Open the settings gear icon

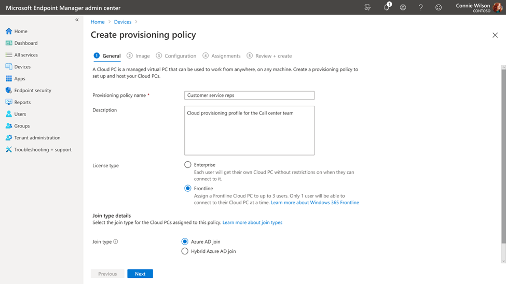coord(403,7)
